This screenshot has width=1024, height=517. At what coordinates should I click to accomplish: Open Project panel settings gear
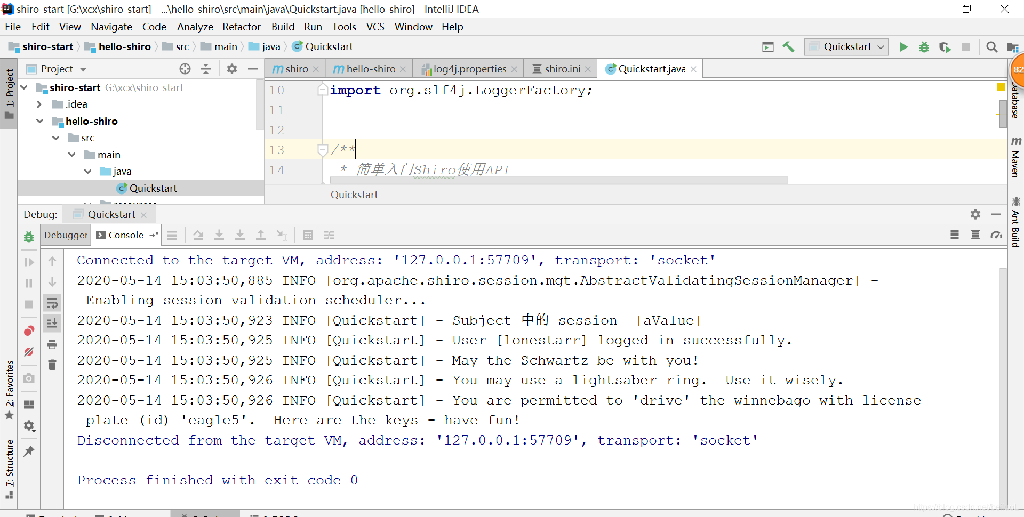coord(232,69)
